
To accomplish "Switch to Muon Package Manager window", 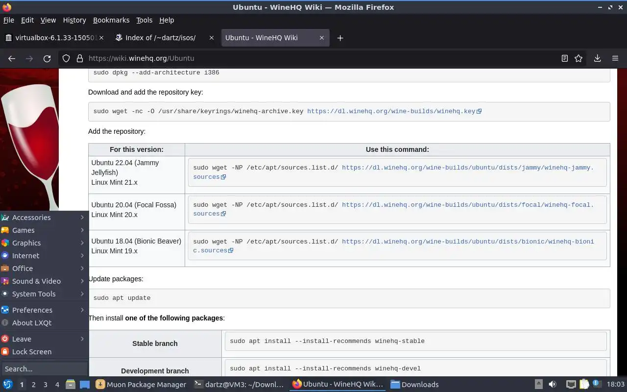I will pos(141,384).
